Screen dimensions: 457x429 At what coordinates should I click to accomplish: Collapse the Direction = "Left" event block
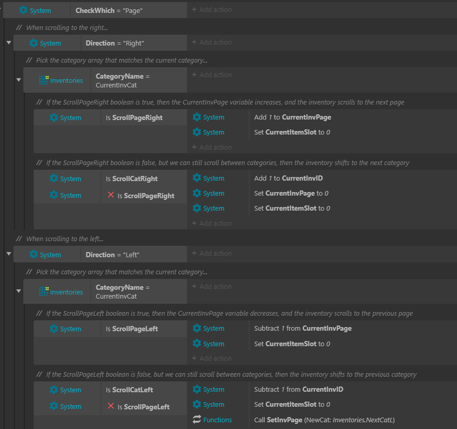tap(9, 254)
